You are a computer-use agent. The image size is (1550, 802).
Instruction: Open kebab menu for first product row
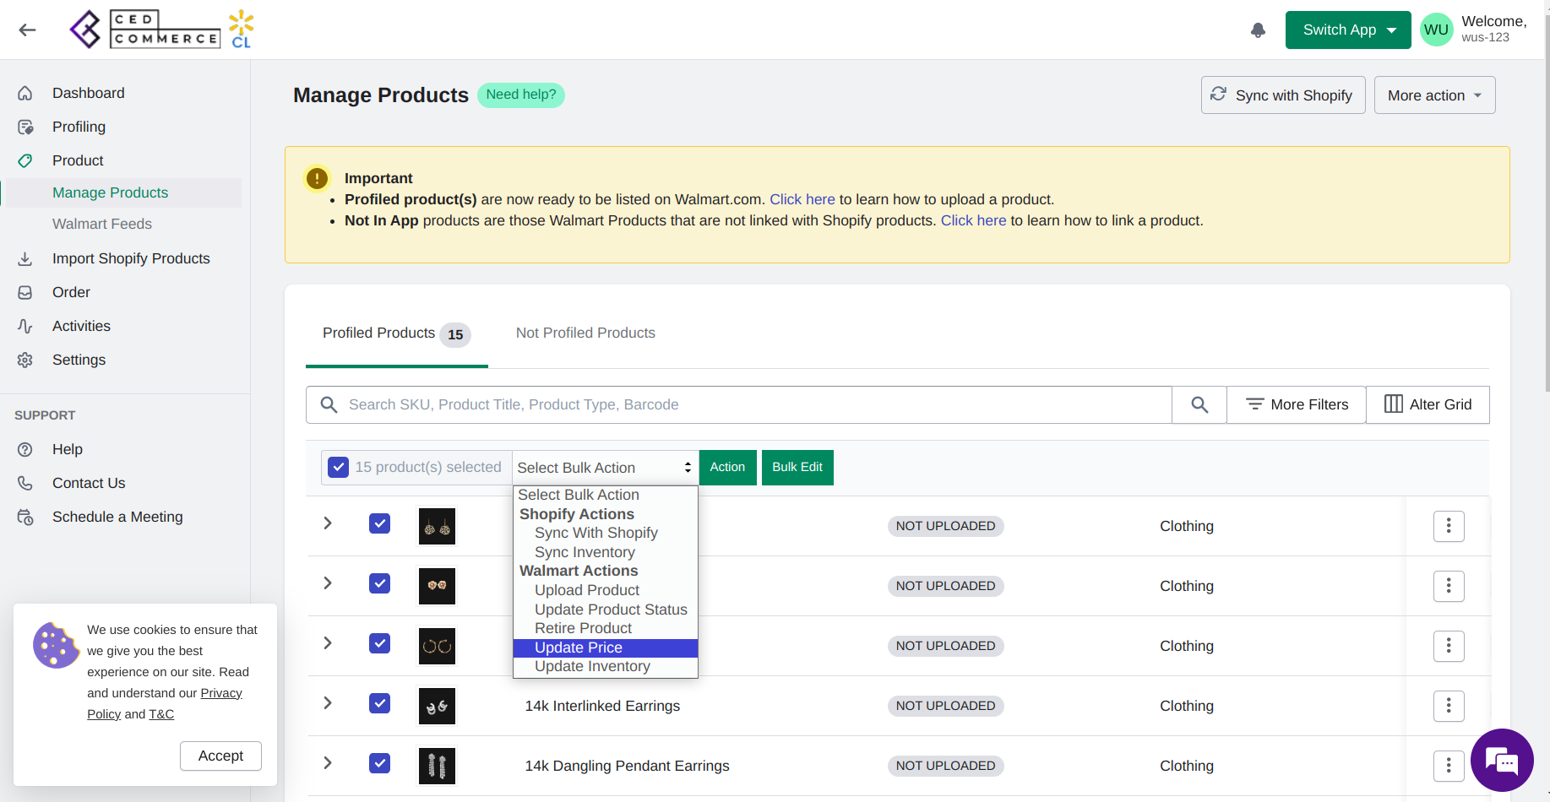[x=1449, y=526]
